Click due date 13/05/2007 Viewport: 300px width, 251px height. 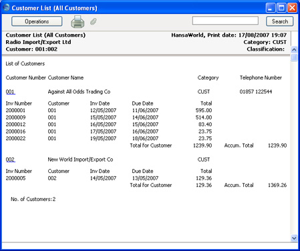tap(145, 178)
